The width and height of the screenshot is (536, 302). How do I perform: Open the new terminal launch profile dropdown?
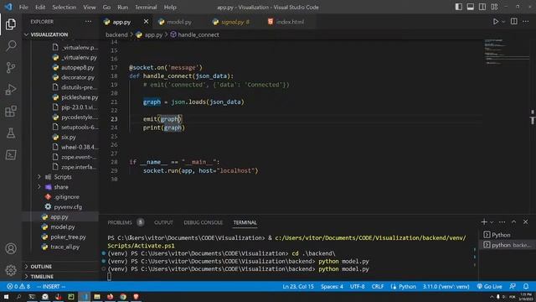pyautogui.click(x=492, y=222)
